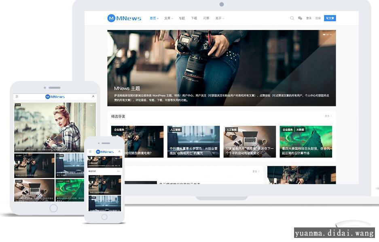Click the WeChat icon in the laptop header
379x242 pixels.
(x=300, y=18)
